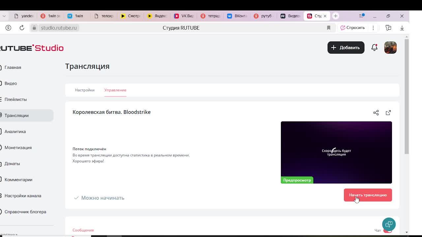Switch to the рутуб browser tab
The height and width of the screenshot is (237, 422).
[264, 16]
